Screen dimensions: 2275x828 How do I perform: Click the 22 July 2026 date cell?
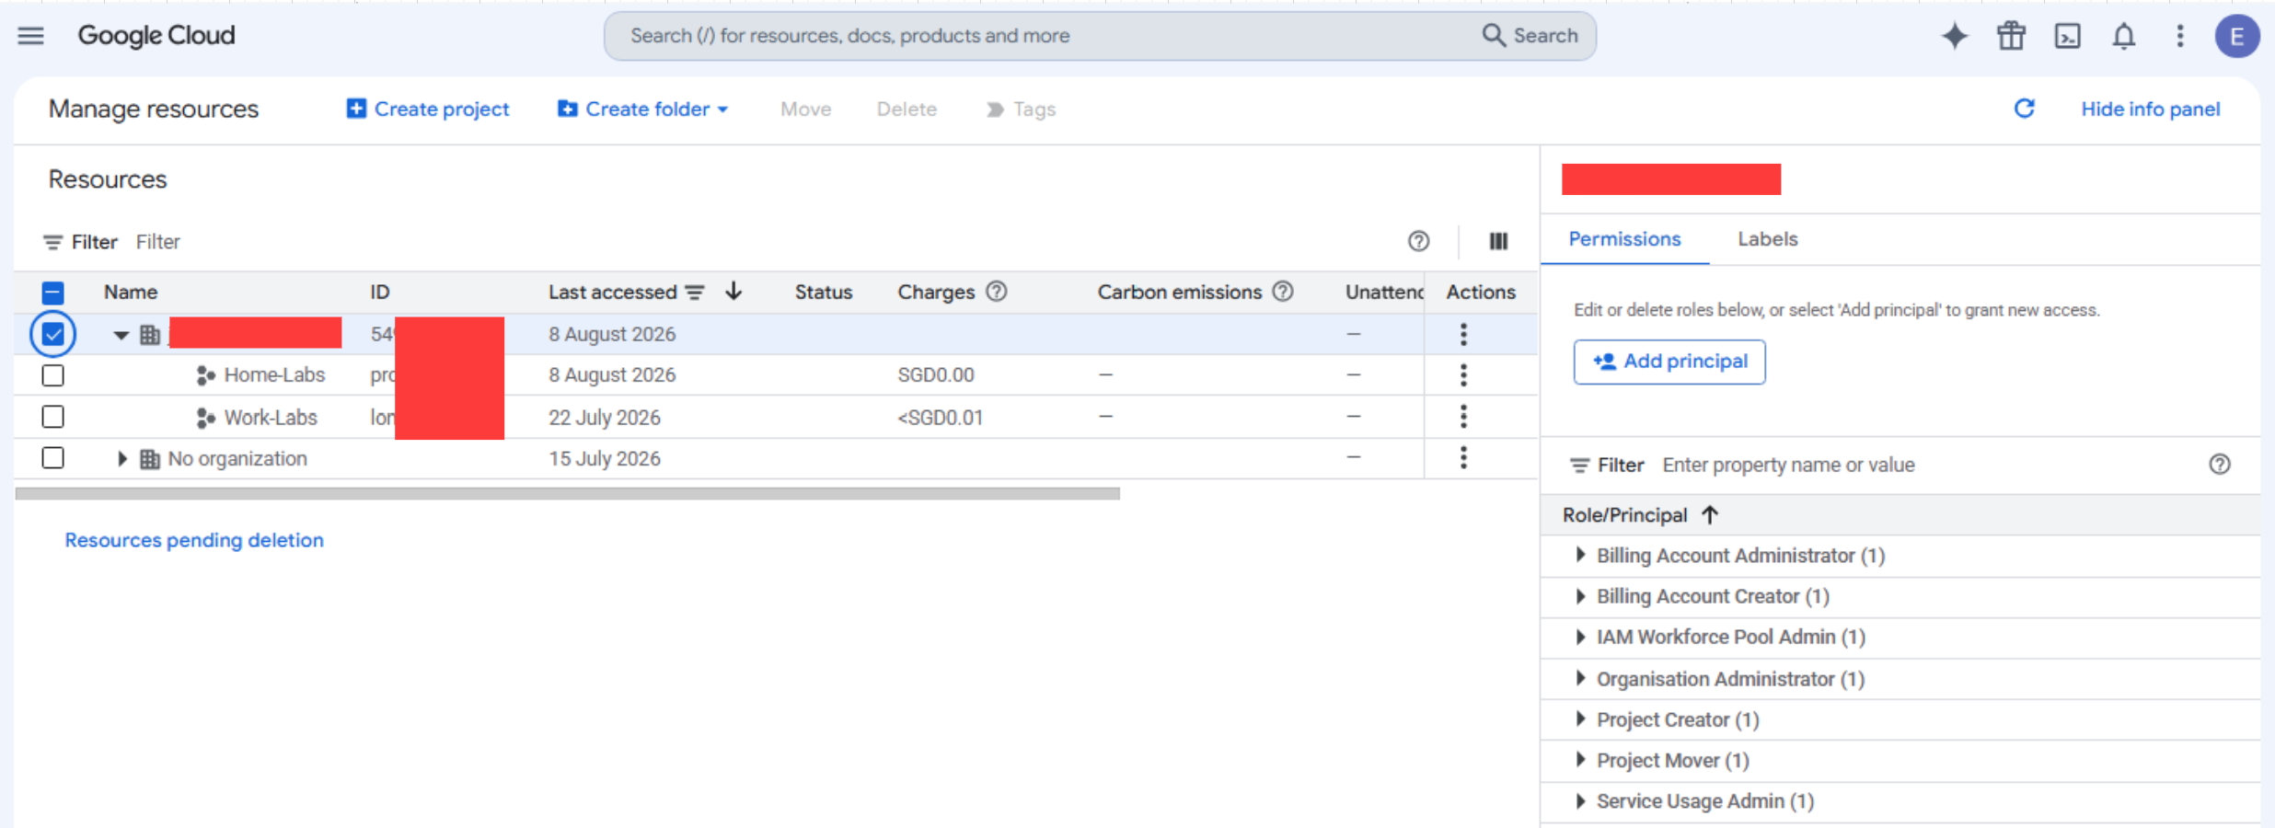pos(605,418)
